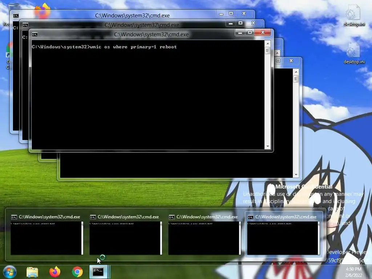This screenshot has width=372, height=279.
Task: Select the first cmd.exe preview thumbnail
Action: coord(47,238)
